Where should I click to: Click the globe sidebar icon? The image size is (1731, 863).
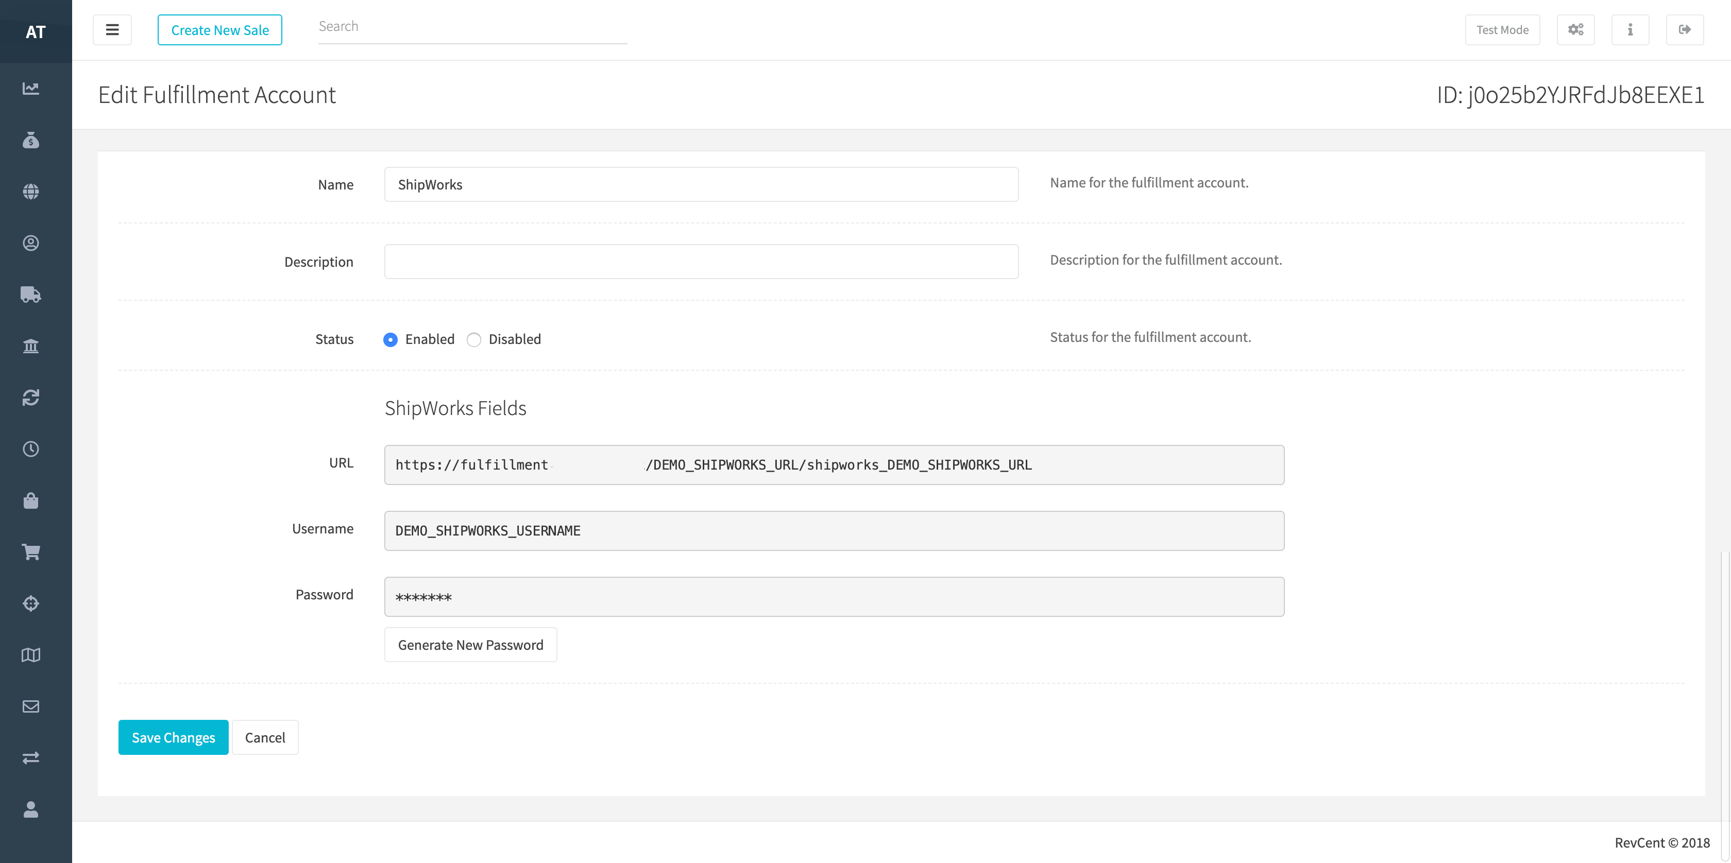point(31,192)
